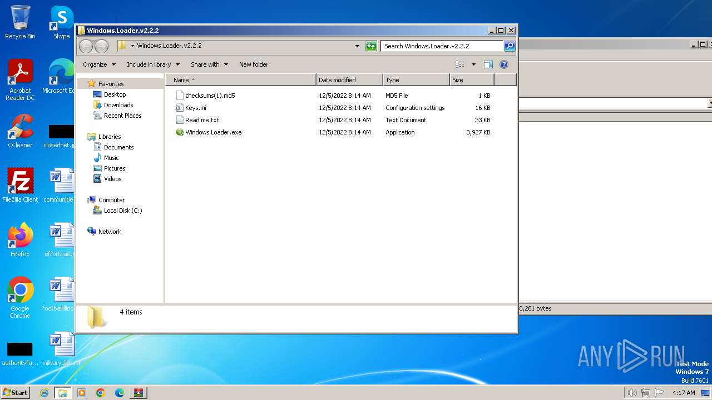Sort by the Size column header

pos(472,80)
